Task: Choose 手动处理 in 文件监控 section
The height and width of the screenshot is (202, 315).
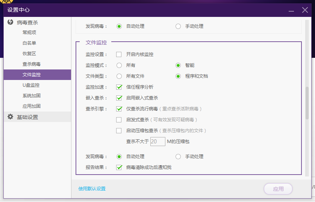Action: pos(178,157)
